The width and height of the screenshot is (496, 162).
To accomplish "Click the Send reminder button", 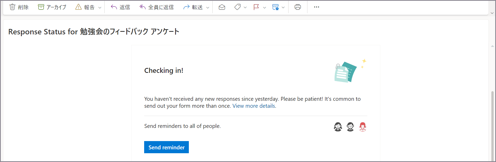I will pyautogui.click(x=166, y=147).
